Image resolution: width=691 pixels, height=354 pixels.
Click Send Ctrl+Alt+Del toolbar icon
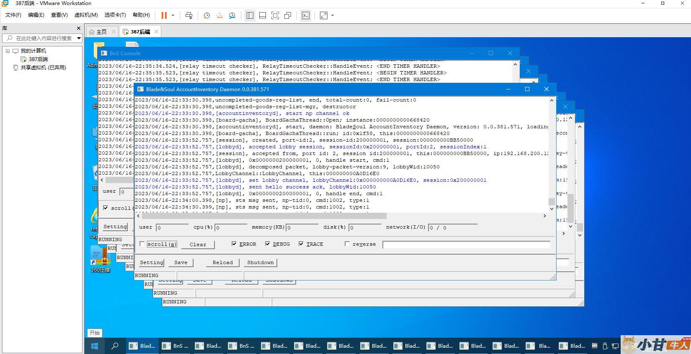click(189, 15)
